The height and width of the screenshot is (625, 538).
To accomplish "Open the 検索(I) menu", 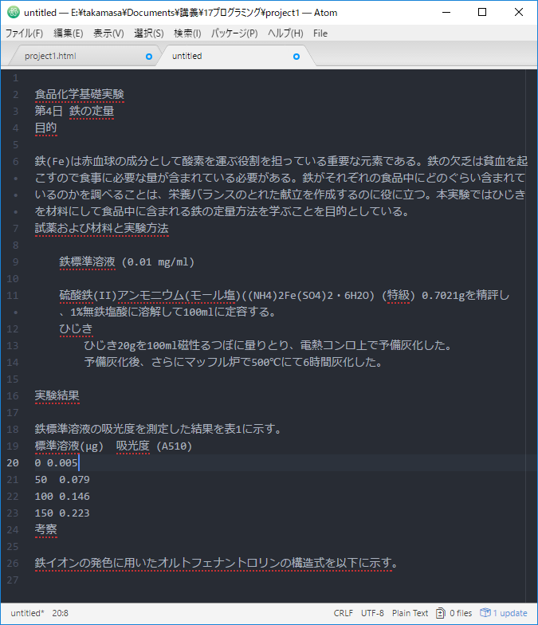I will click(187, 33).
